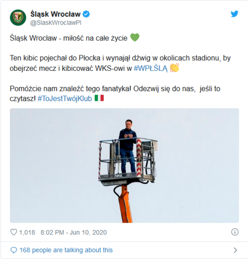Open the 8:02 PM - Jun 10, 2020 timestamp
The image size is (248, 259).
click(x=73, y=233)
